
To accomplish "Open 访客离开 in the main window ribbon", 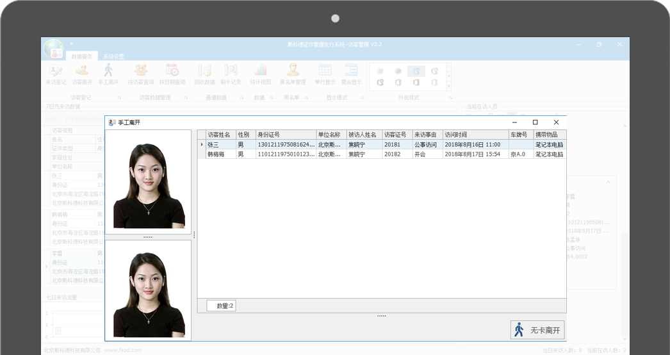I will click(x=81, y=74).
